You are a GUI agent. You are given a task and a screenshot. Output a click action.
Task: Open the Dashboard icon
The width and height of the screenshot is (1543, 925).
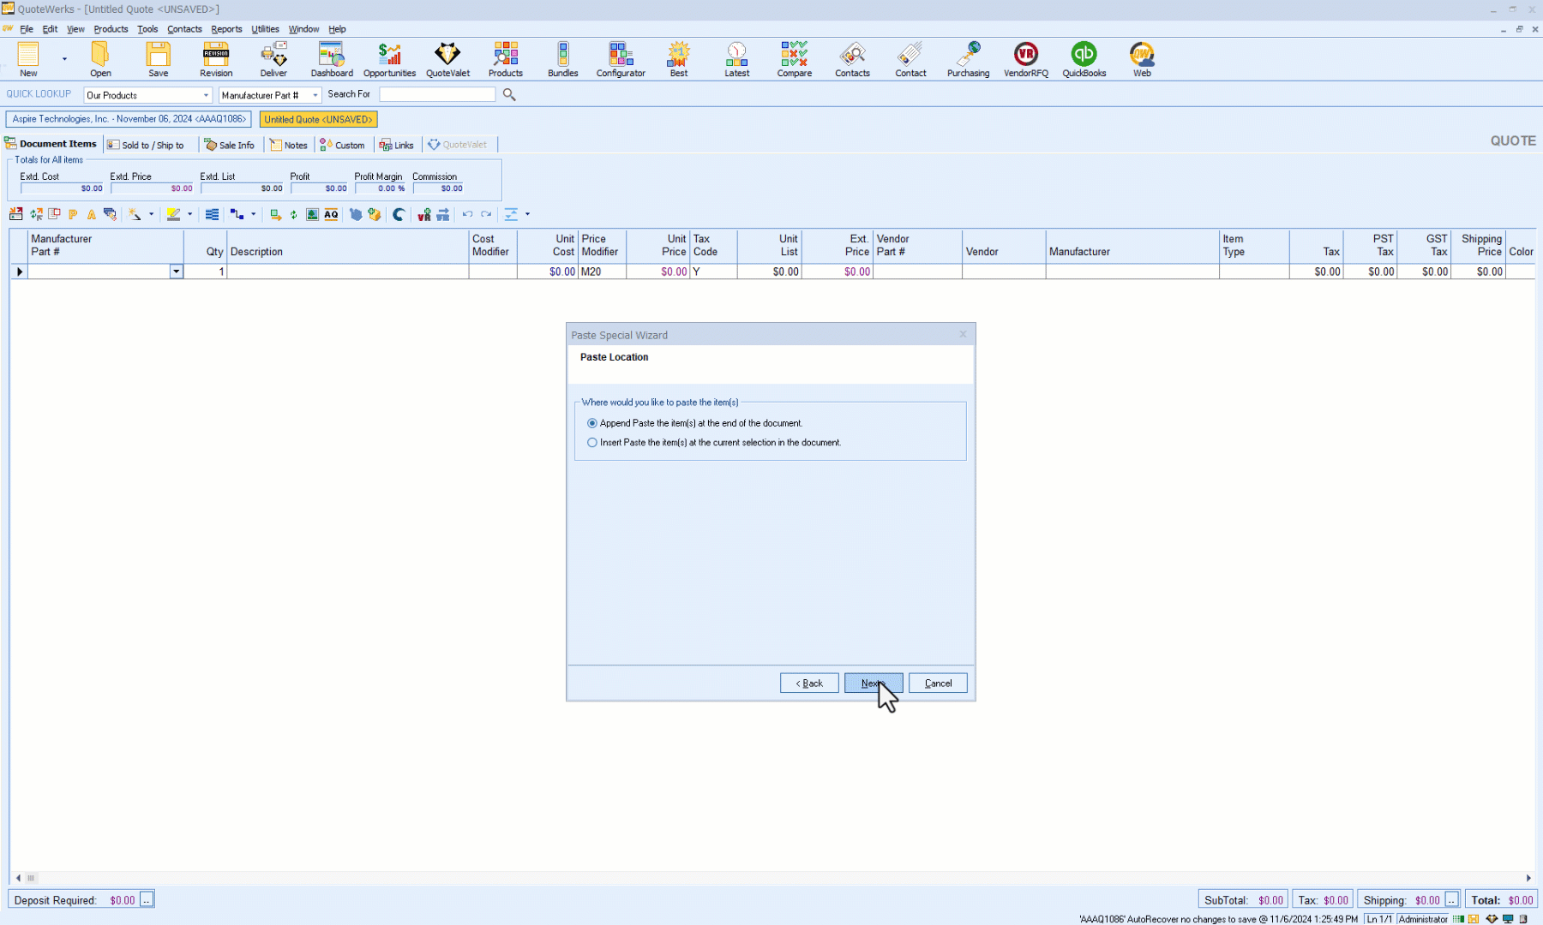(x=332, y=59)
